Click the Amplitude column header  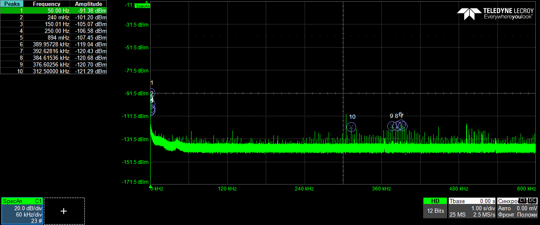pos(89,4)
